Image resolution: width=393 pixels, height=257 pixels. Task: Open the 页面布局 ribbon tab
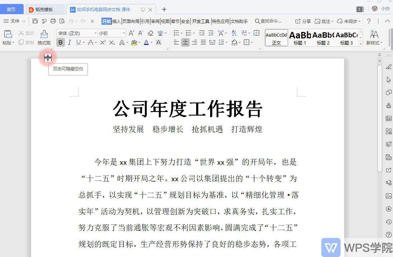(131, 21)
